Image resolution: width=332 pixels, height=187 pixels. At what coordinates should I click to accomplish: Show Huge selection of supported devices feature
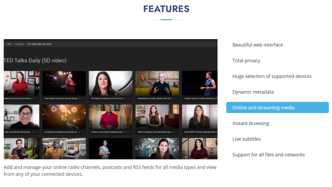tap(277, 76)
